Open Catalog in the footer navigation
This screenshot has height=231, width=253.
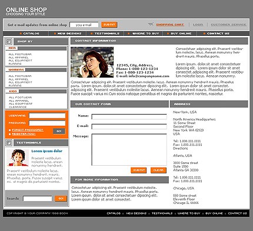pyautogui.click(x=114, y=213)
